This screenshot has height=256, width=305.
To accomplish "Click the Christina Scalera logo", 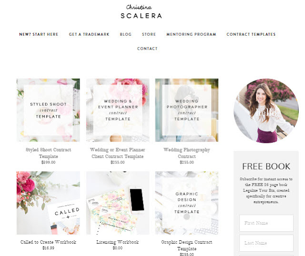I will pos(141,11).
